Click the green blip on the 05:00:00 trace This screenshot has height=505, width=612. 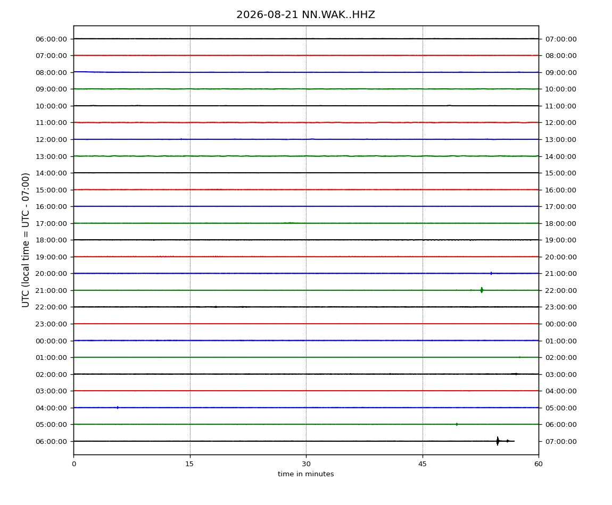coord(457,424)
